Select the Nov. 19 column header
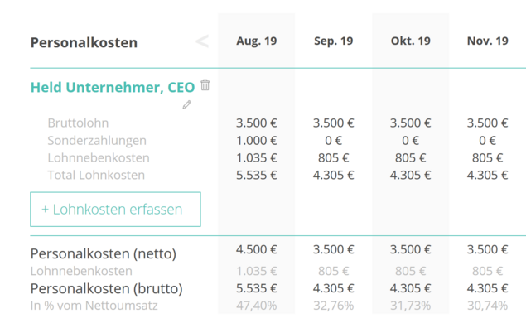 487,41
